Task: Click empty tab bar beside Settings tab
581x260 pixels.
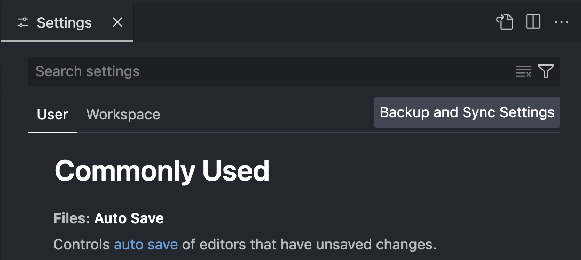Action: pos(310,22)
